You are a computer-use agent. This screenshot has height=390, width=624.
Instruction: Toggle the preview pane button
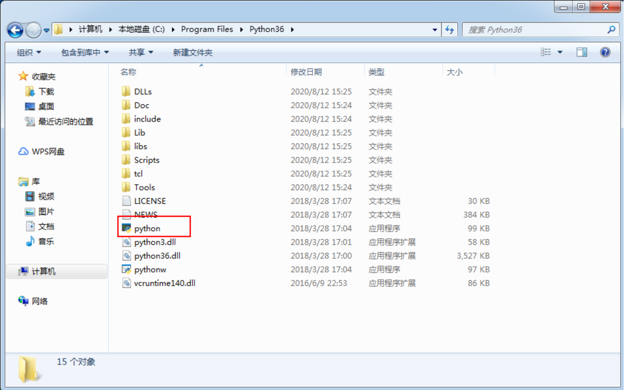[582, 52]
